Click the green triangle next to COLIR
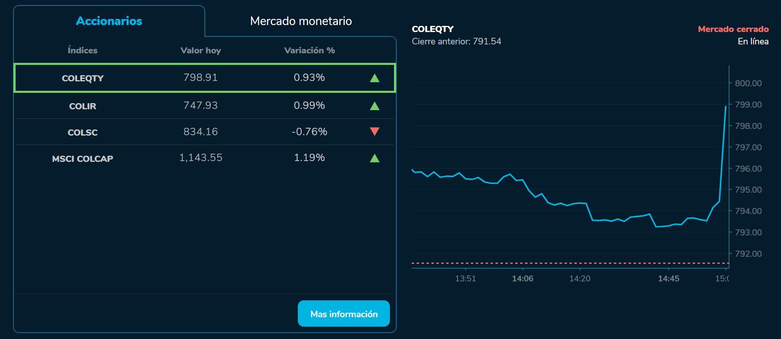Viewport: 781px width, 339px height. click(374, 105)
